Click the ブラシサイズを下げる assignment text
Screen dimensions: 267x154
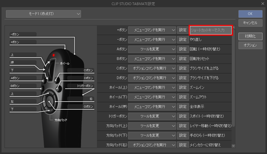pos(204,78)
